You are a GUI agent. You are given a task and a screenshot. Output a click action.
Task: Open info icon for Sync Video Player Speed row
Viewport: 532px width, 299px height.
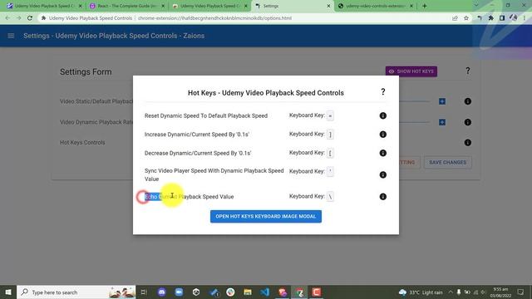tap(382, 174)
